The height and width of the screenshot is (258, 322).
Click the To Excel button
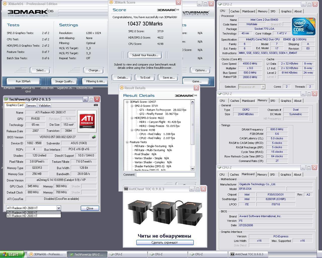pyautogui.click(x=145, y=78)
